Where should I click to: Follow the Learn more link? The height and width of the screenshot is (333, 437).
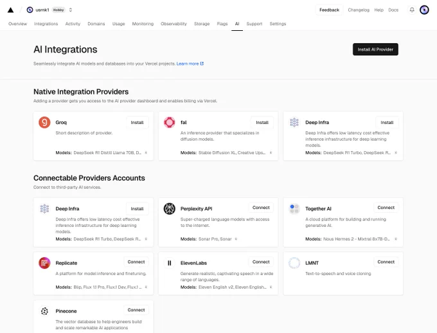click(190, 64)
